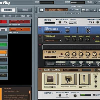The height and width of the screenshot is (100, 100).
Task: Select the green component in the list
Action: [3, 45]
